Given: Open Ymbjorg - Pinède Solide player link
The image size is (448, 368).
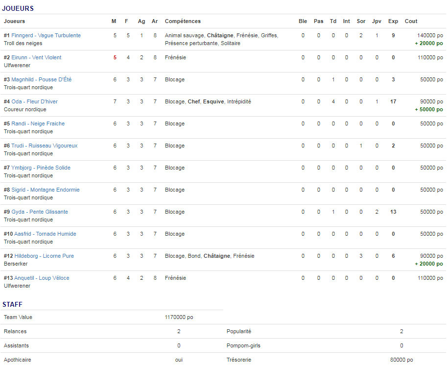Looking at the screenshot, I should tap(41, 168).
